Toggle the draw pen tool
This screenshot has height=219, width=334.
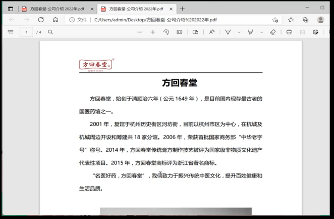(x=228, y=32)
